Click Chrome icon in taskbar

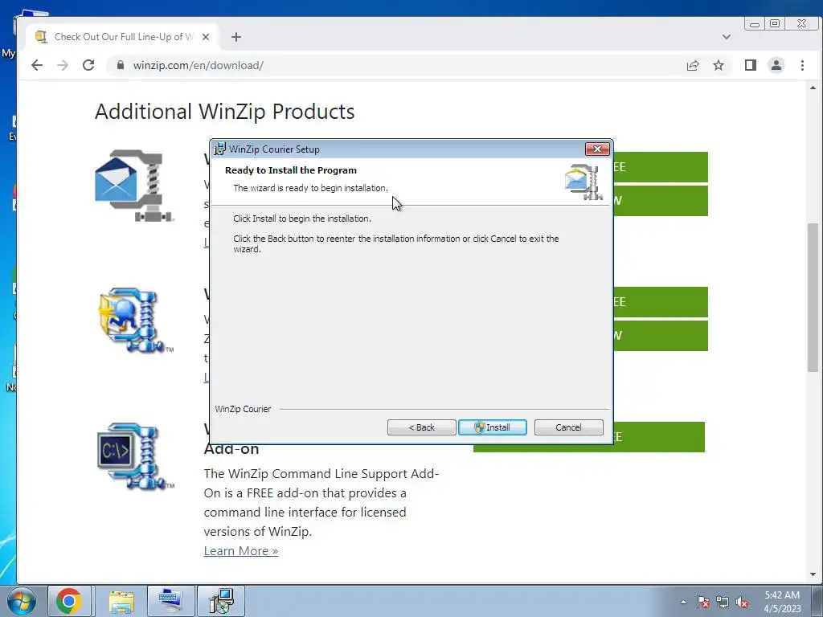[69, 601]
